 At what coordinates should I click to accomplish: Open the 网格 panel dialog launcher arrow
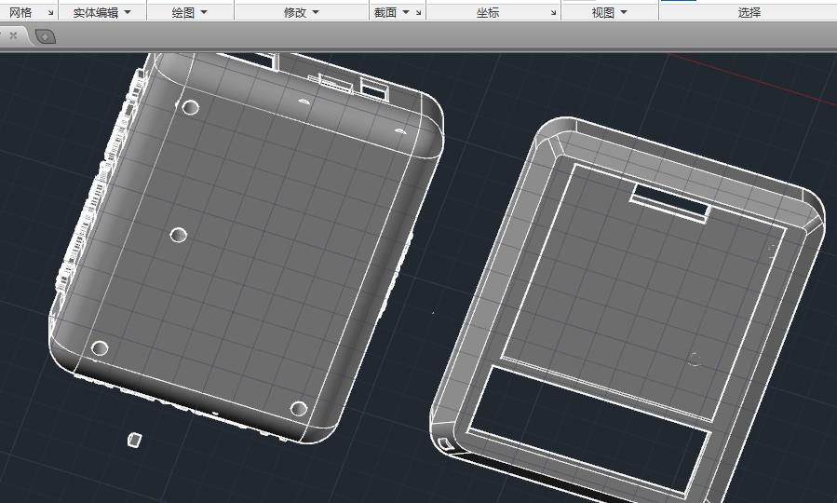coord(50,12)
